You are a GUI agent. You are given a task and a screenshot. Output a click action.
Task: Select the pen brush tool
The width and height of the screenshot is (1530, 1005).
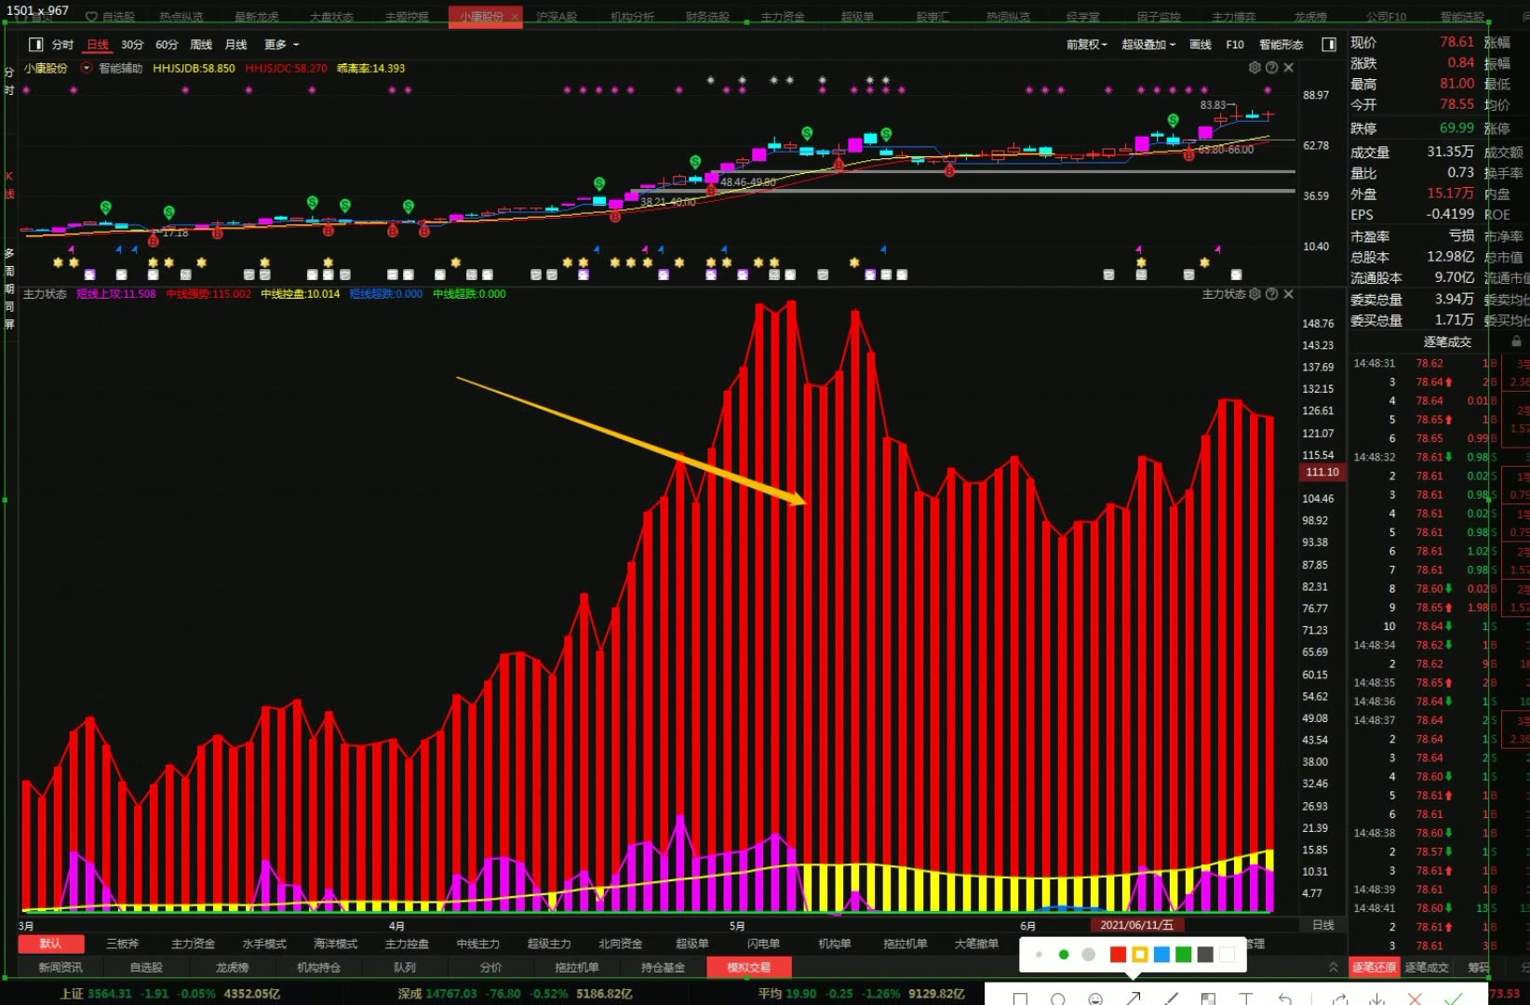(x=1171, y=999)
